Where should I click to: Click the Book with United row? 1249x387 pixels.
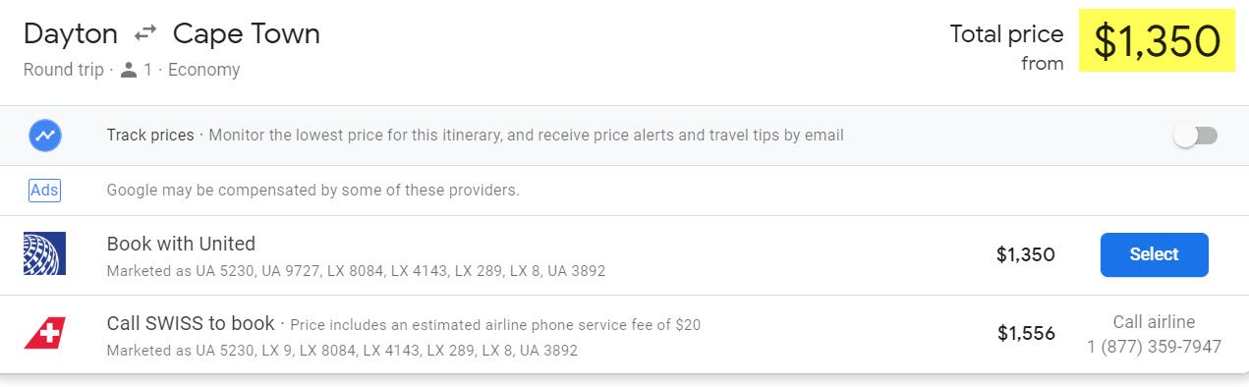[x=624, y=255]
